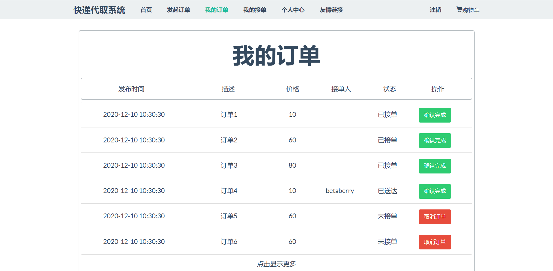Viewport: 553px width, 271px height.
Task: Click the 我的订单 page heading
Action: click(x=276, y=56)
